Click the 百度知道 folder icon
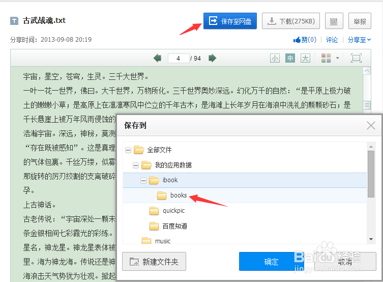The image size is (383, 282). (154, 226)
